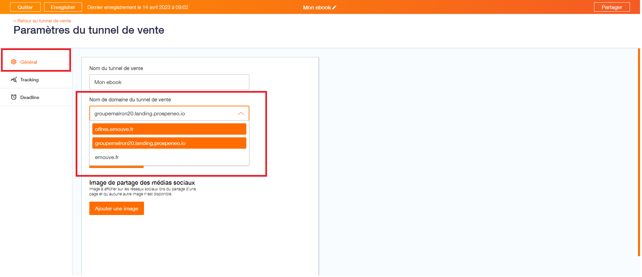642x277 pixels.
Task: Choose groupemalron20.landing.prospeneo.io in the dropdown list
Action: (x=169, y=143)
